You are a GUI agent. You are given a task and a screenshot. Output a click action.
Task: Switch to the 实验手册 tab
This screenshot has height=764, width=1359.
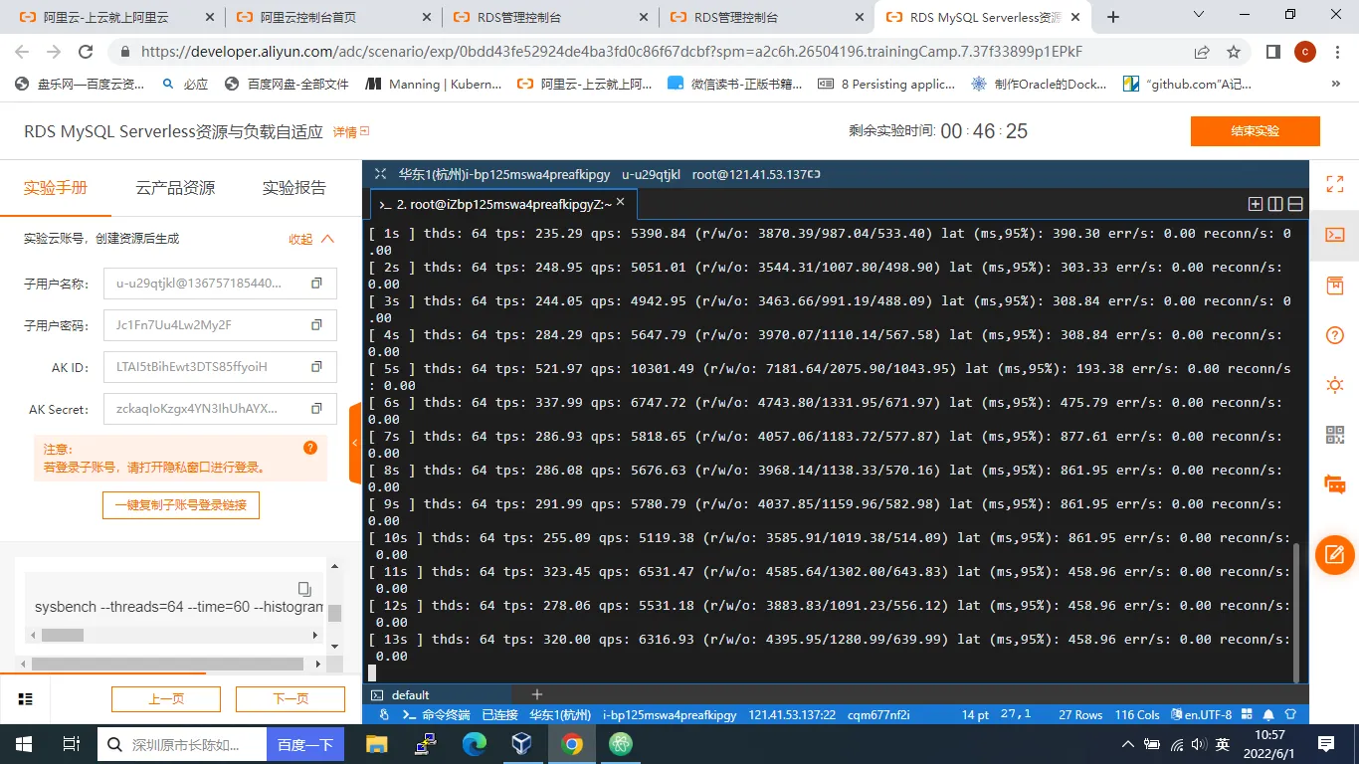click(x=56, y=188)
